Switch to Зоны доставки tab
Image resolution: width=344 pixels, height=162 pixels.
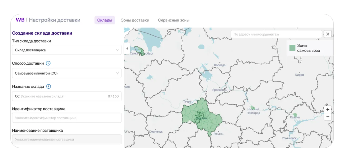click(135, 20)
